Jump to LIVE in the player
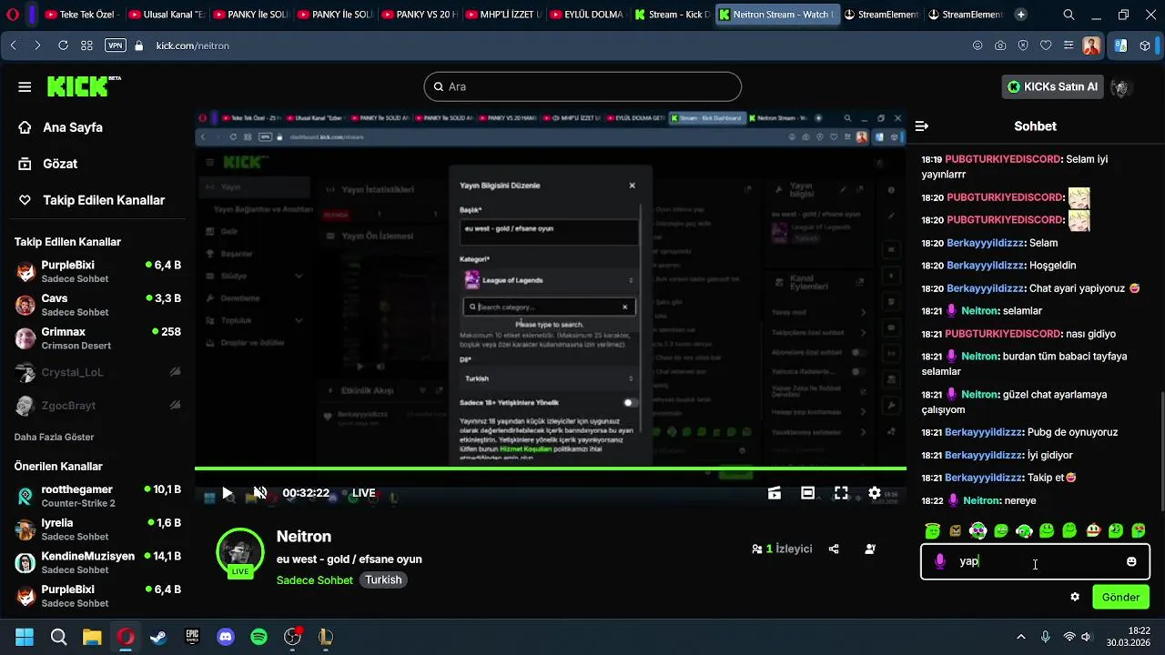Image resolution: width=1165 pixels, height=655 pixels. point(364,493)
